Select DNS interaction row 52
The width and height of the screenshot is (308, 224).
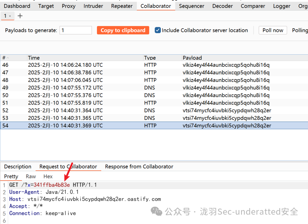coord(154,110)
